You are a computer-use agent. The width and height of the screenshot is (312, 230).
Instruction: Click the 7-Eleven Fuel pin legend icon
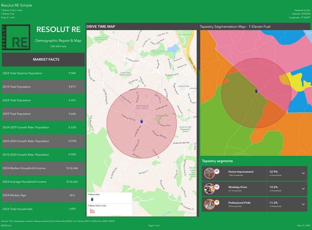pos(92,199)
